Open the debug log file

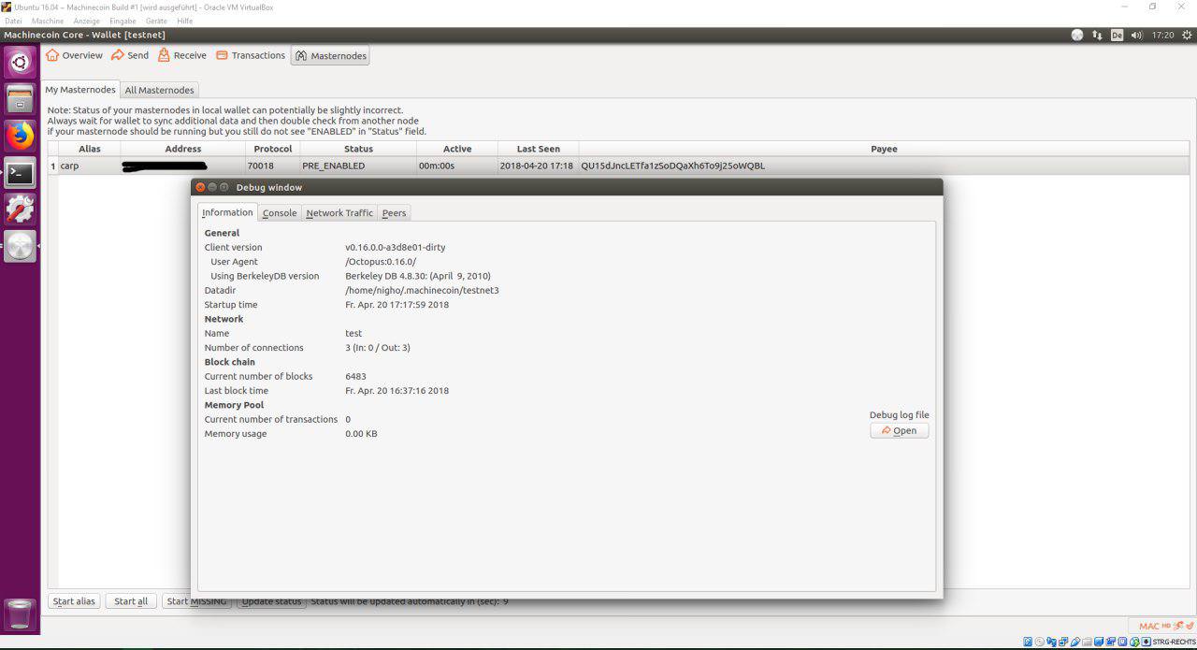click(x=899, y=430)
